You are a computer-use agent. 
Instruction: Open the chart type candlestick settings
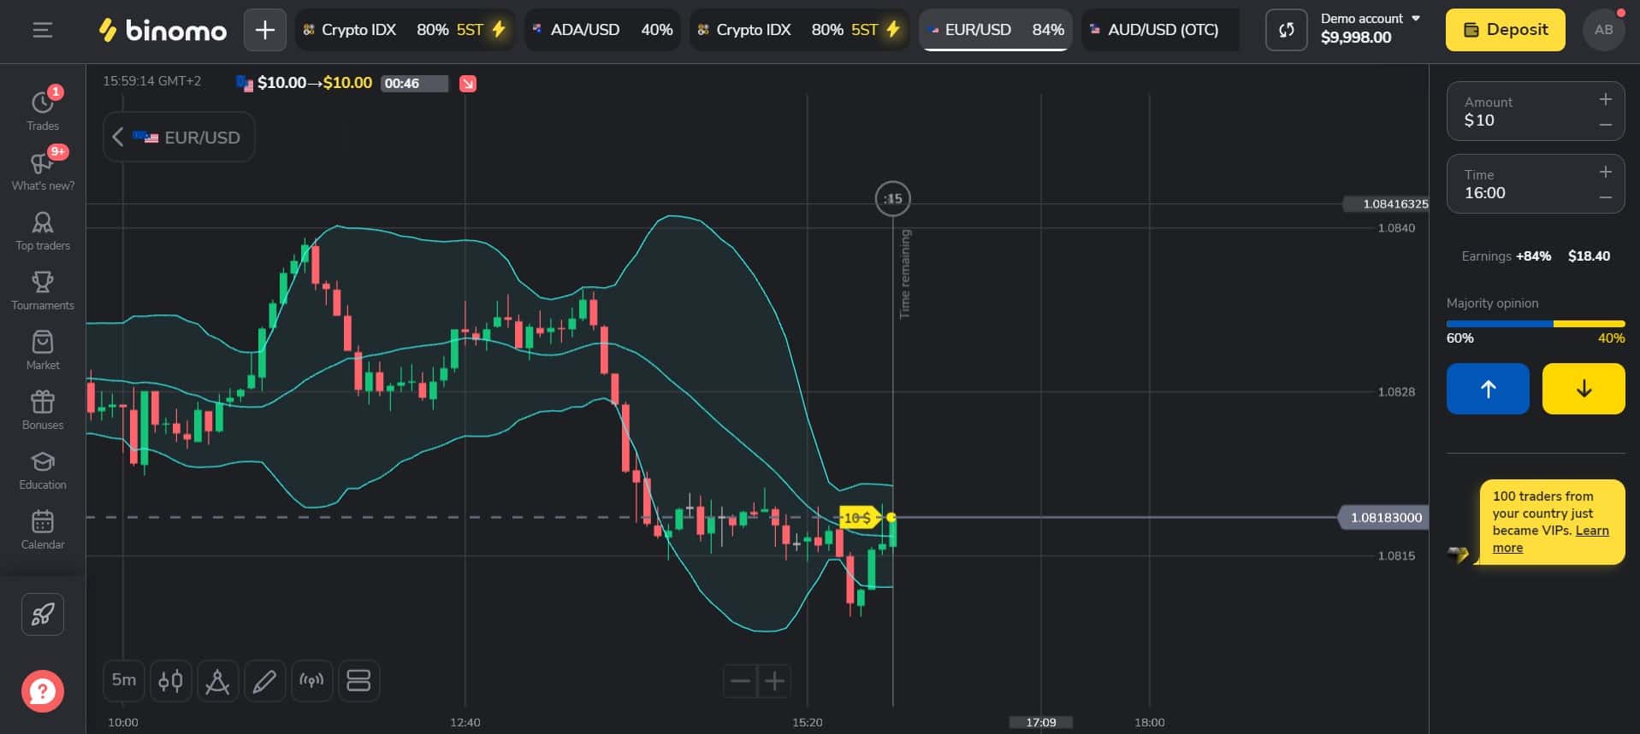pos(170,681)
